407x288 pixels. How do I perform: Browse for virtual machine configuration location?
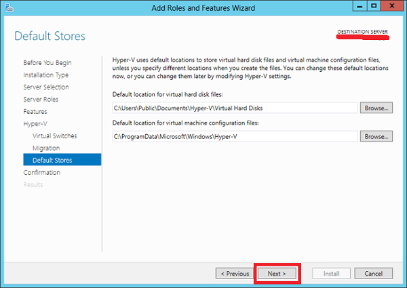point(376,136)
